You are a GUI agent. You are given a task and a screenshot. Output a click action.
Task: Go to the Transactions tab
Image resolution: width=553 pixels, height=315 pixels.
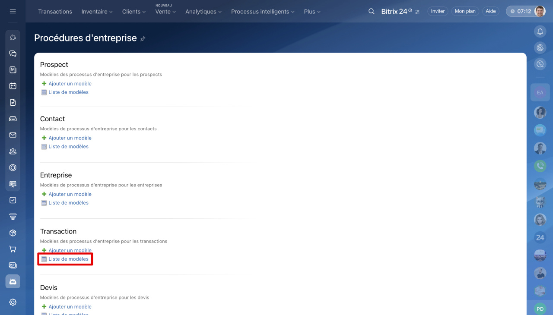coord(55,12)
